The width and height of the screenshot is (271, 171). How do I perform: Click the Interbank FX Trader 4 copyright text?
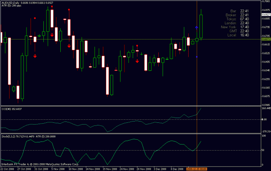(40, 164)
